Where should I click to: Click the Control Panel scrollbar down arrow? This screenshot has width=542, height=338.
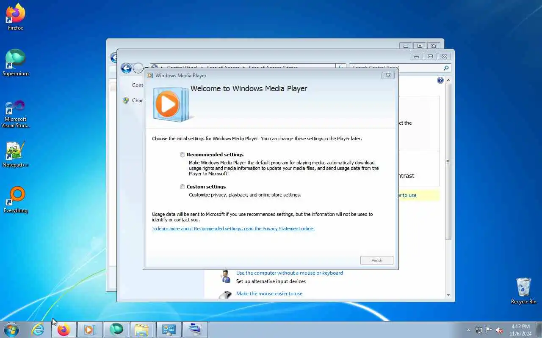[x=448, y=295]
